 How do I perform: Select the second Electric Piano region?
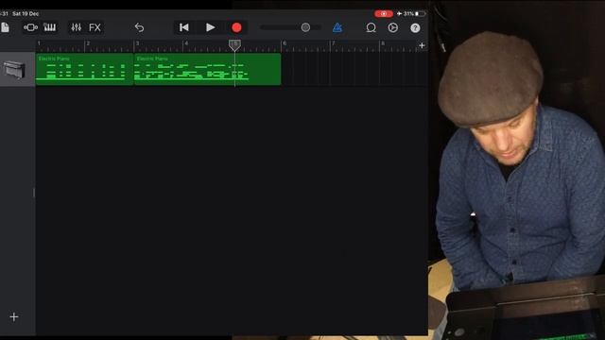click(207, 69)
